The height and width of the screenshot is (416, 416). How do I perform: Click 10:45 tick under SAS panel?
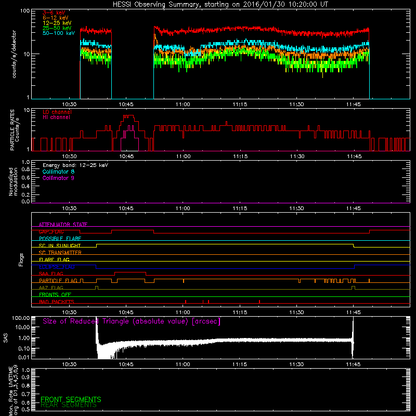pos(126,365)
